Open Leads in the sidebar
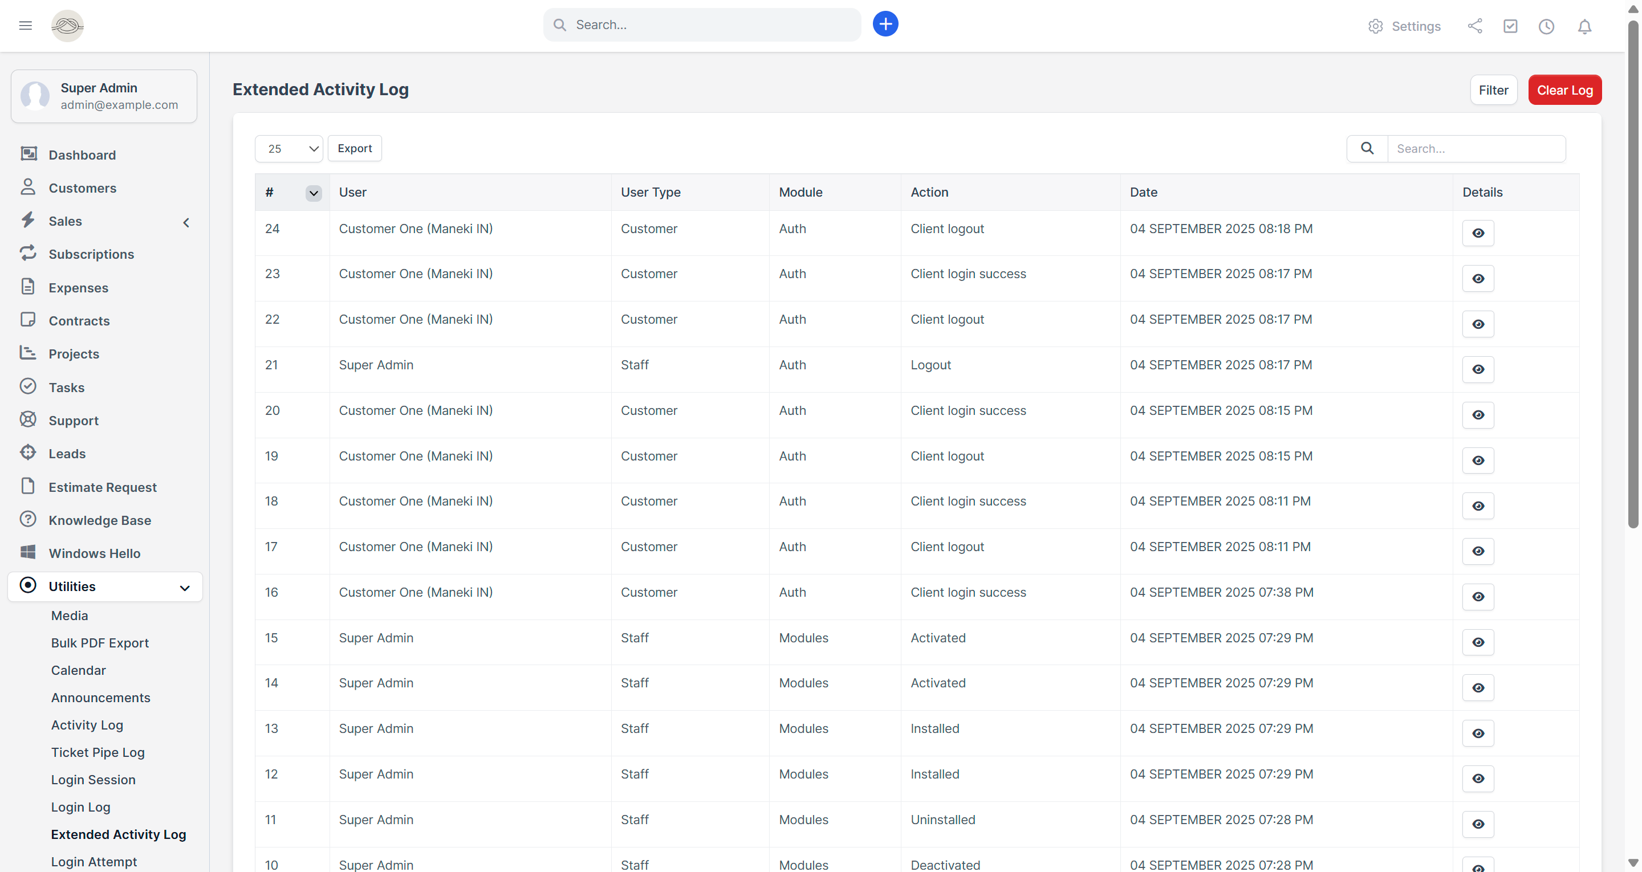 (x=105, y=454)
